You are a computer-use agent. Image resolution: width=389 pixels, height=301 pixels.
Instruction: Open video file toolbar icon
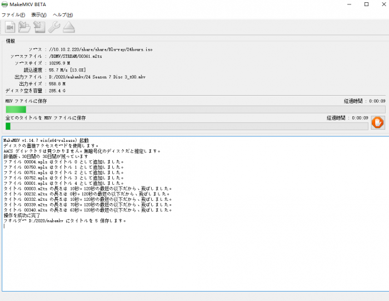[10, 27]
